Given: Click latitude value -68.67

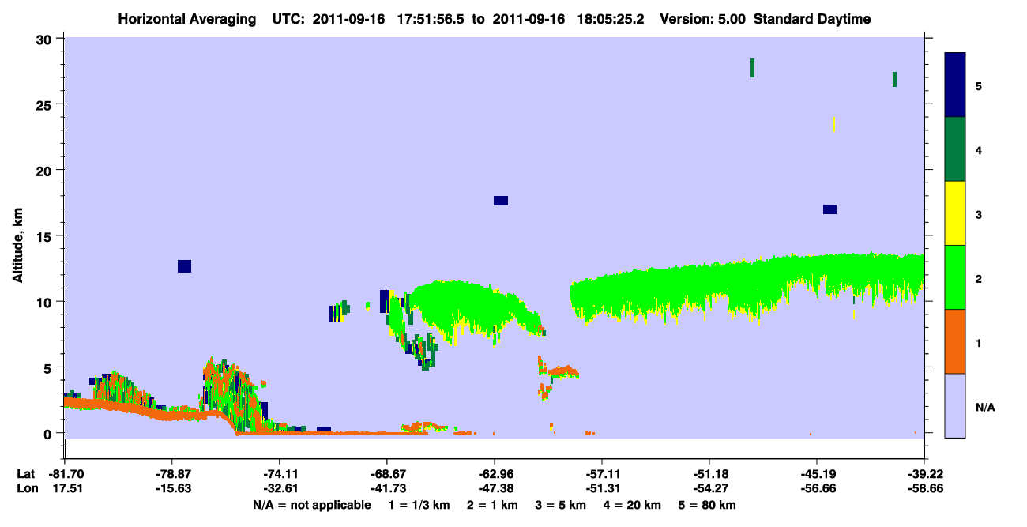Looking at the screenshot, I should [387, 474].
